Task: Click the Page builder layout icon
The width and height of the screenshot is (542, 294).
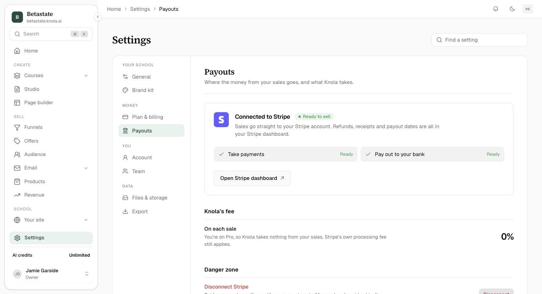Action: [17, 102]
